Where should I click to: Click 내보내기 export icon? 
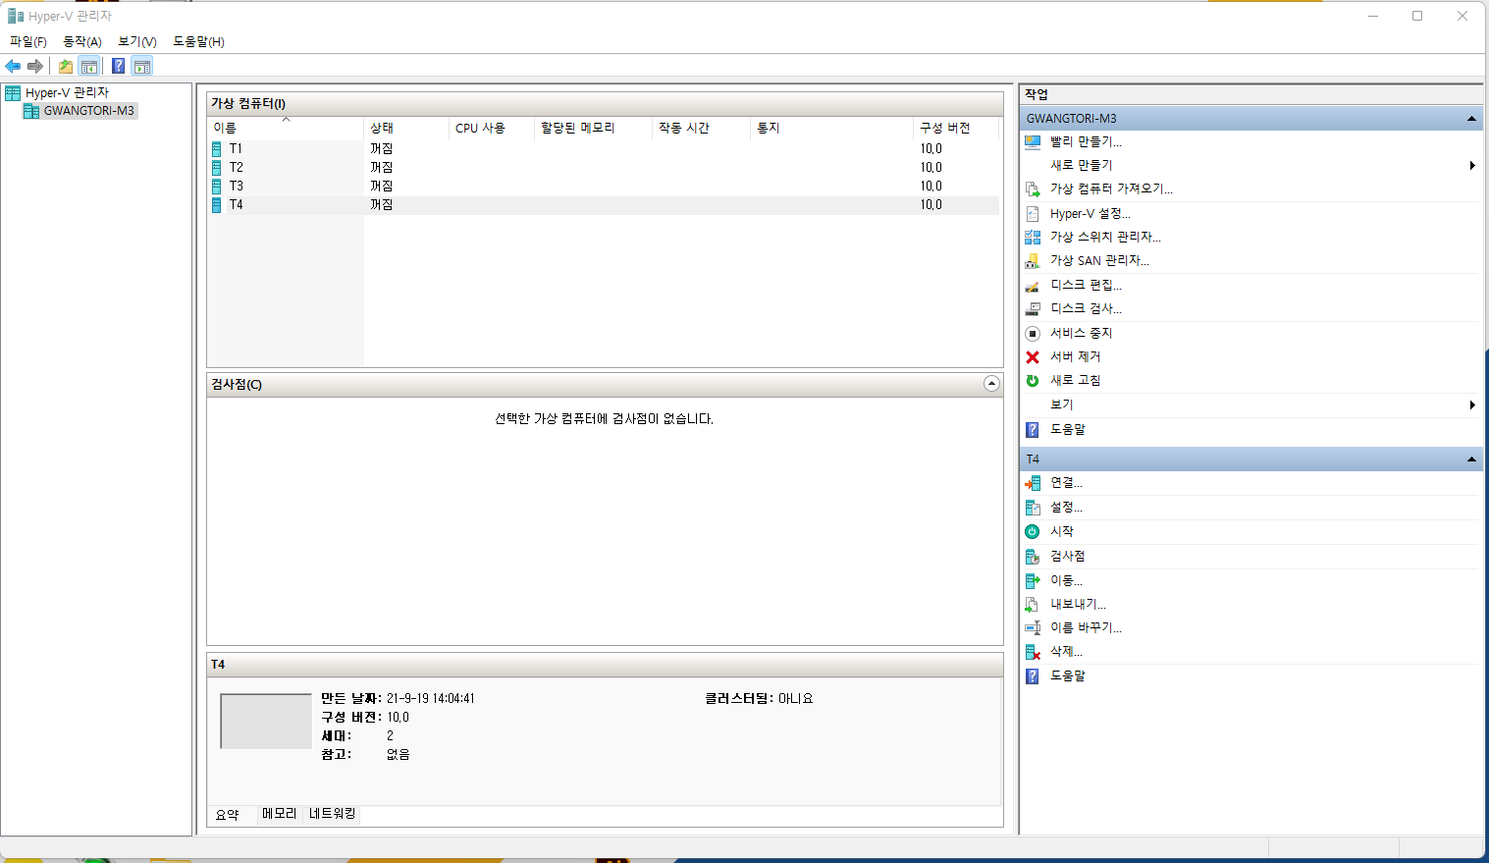(x=1033, y=604)
